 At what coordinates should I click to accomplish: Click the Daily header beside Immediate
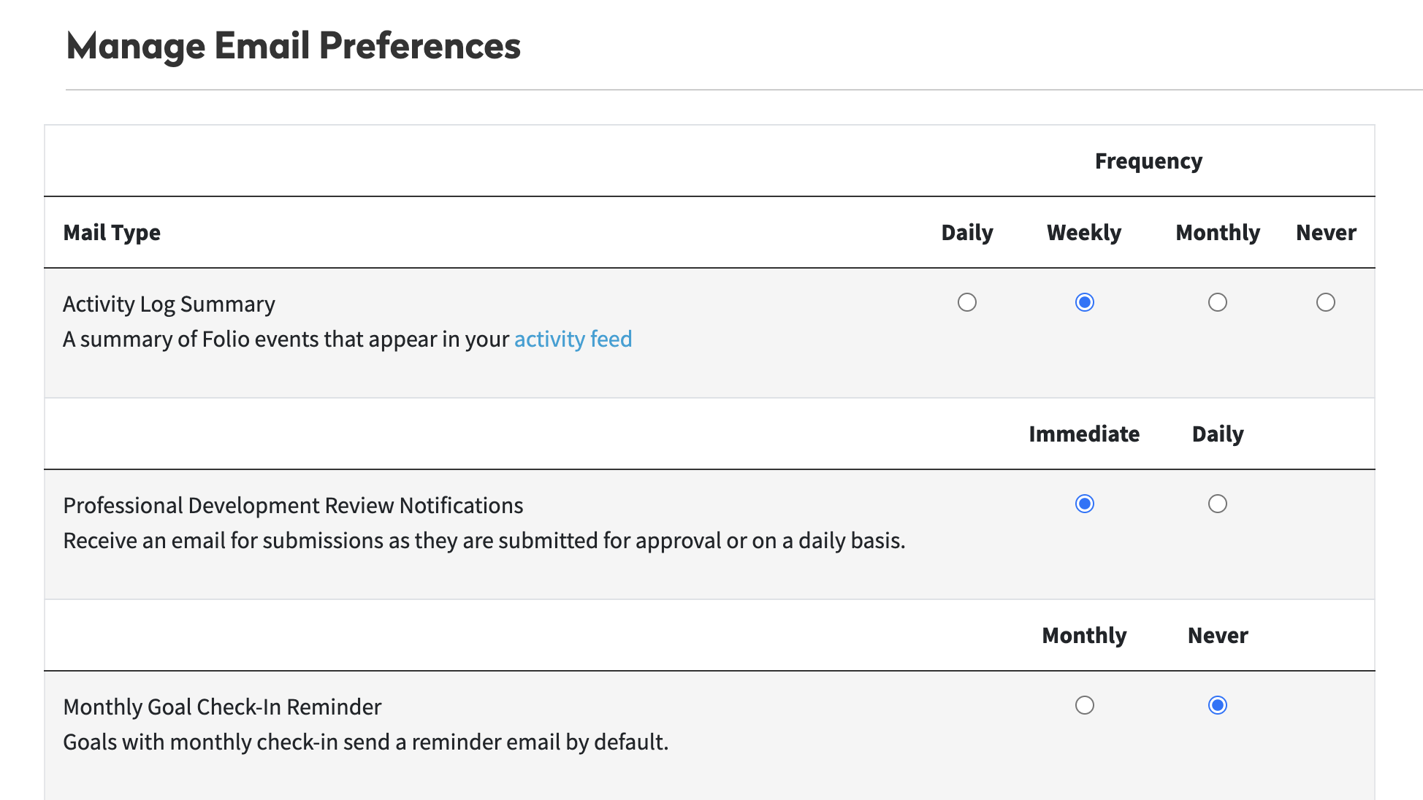[x=1217, y=434]
